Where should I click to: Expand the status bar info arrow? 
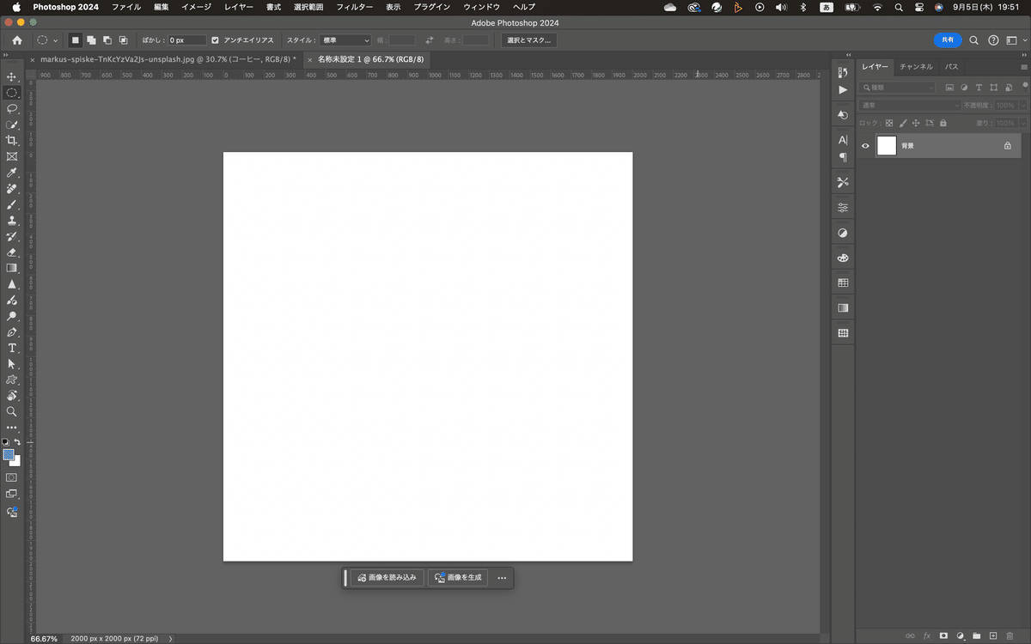171,639
